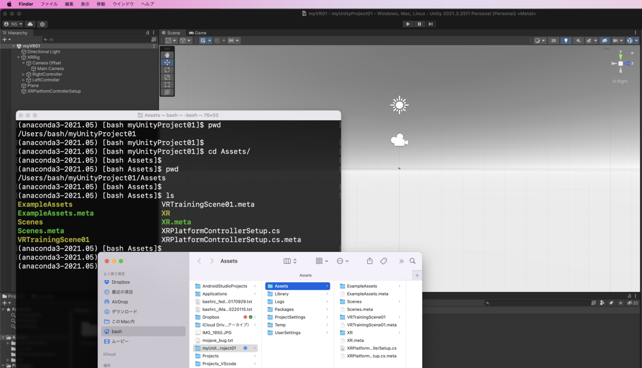The height and width of the screenshot is (368, 642).
Task: Select the Transform tool in Scene view
Action: (x=167, y=92)
